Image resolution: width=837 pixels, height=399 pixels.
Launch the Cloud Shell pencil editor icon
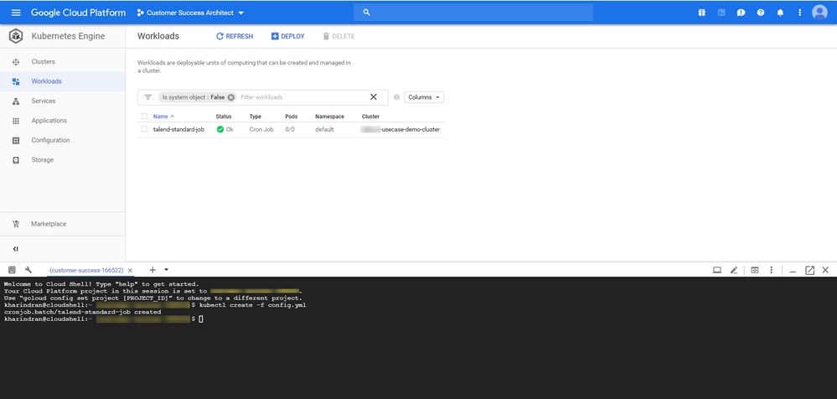click(x=734, y=270)
